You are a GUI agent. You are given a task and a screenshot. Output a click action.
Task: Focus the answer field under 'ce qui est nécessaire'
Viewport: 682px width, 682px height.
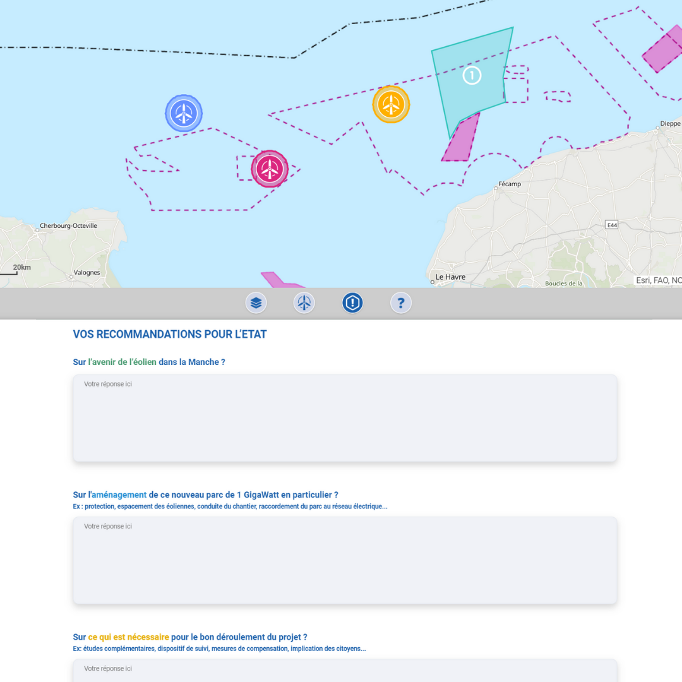pyautogui.click(x=345, y=671)
